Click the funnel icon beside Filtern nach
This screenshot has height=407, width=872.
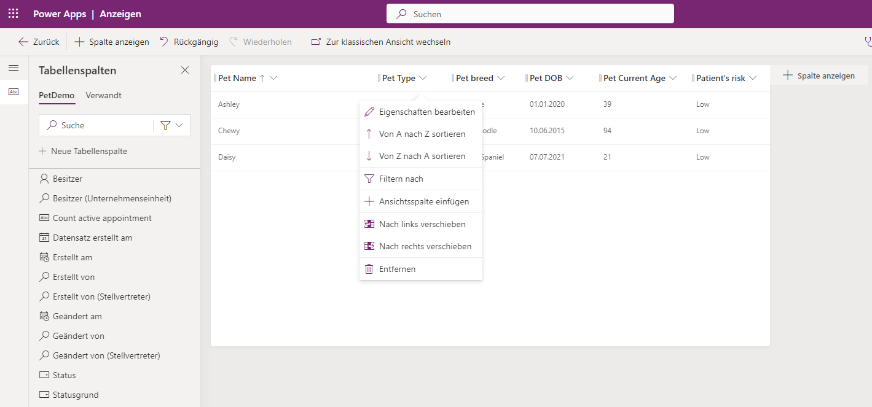coord(369,179)
